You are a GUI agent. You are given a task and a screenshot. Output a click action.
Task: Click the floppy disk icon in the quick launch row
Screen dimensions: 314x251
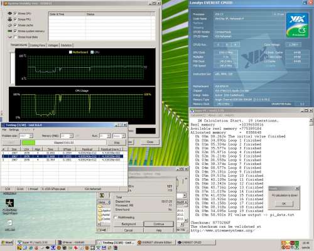pyautogui.click(x=104, y=248)
